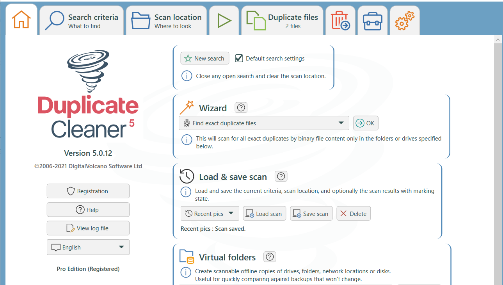The width and height of the screenshot is (503, 285).
Task: Open Virtual folders help icon
Action: [270, 257]
